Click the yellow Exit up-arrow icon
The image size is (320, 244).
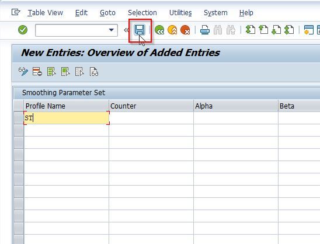click(x=172, y=30)
